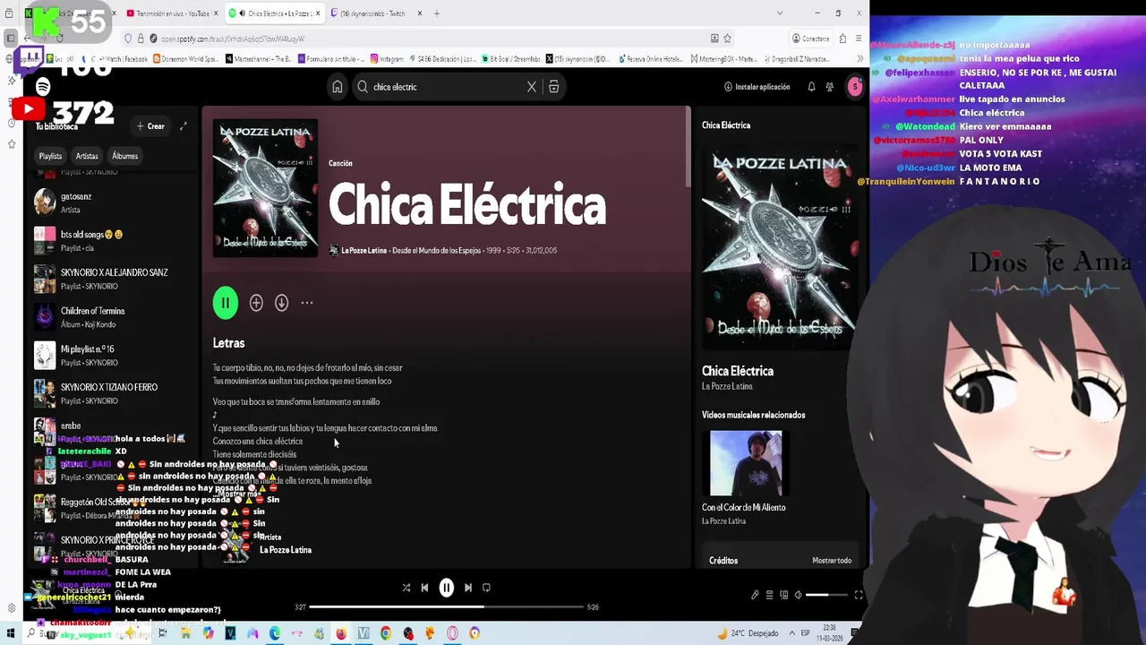Go to Spotify Home via house icon
The image size is (1146, 645).
(338, 87)
